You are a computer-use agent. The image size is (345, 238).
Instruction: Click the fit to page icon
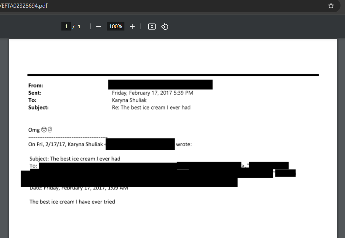tap(152, 27)
